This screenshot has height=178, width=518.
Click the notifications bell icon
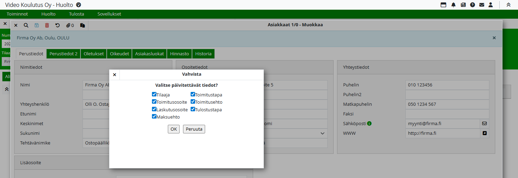[x=453, y=5]
